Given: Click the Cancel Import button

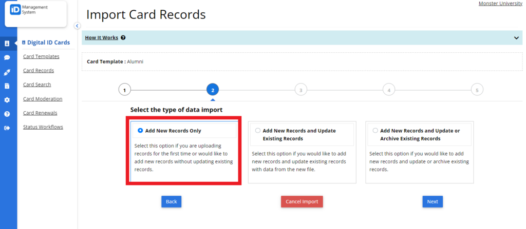Looking at the screenshot, I should [302, 201].
